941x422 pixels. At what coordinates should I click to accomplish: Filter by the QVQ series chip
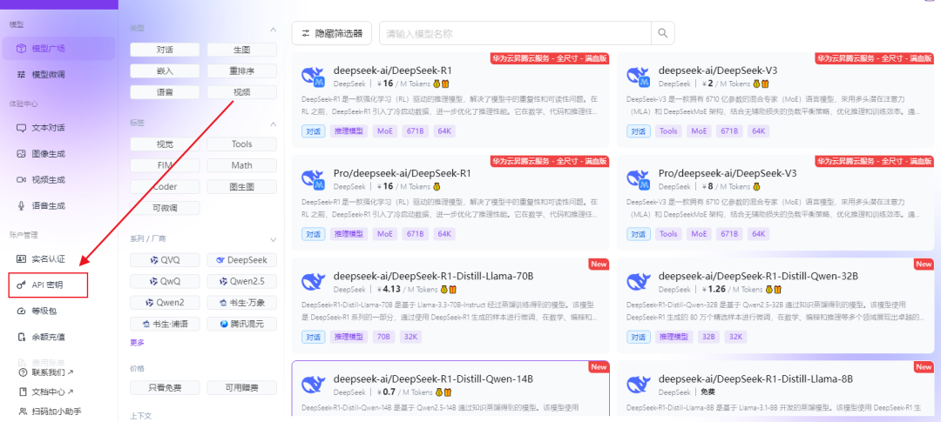click(165, 260)
